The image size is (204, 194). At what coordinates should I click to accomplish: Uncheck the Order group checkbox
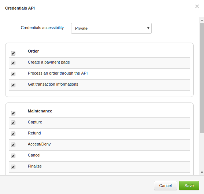pyautogui.click(x=13, y=53)
